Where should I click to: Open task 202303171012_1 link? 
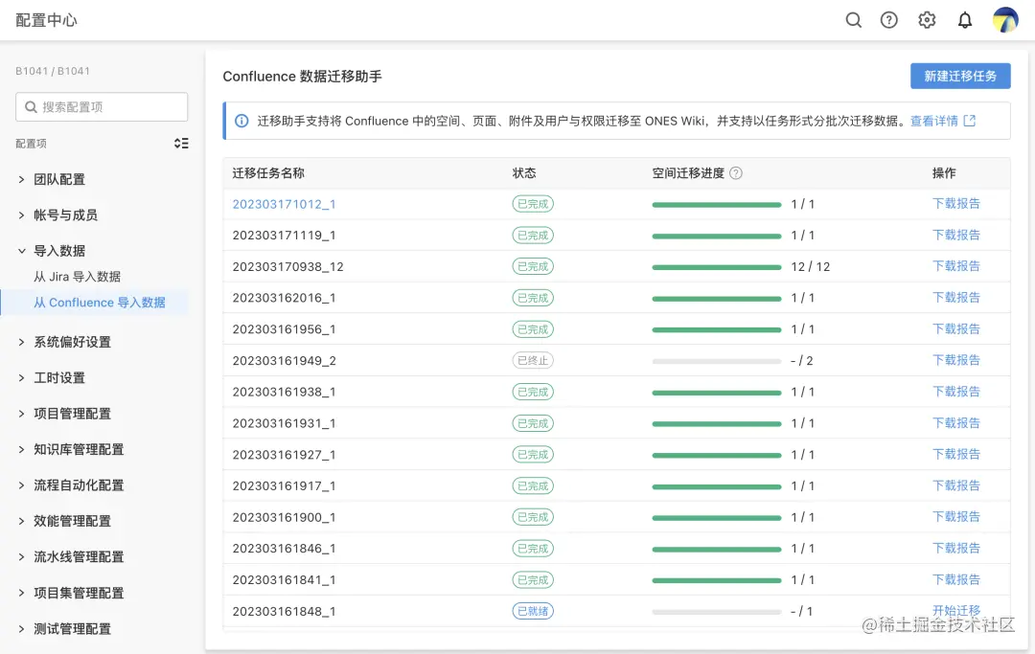coord(284,204)
